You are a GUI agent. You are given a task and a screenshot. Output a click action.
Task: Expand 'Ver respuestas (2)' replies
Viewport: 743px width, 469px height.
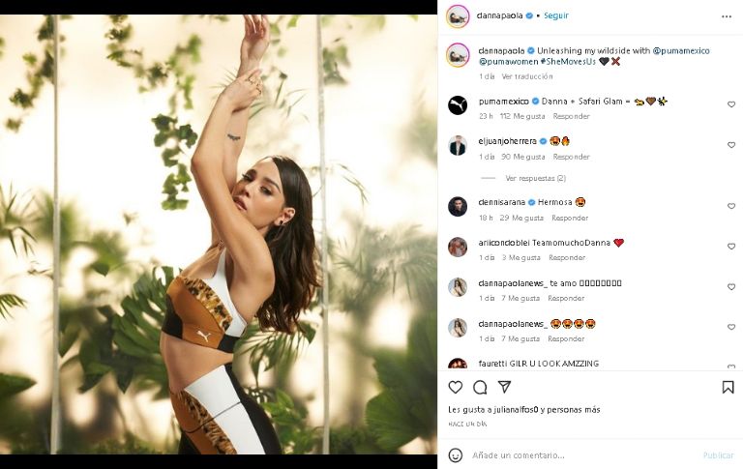click(x=535, y=178)
